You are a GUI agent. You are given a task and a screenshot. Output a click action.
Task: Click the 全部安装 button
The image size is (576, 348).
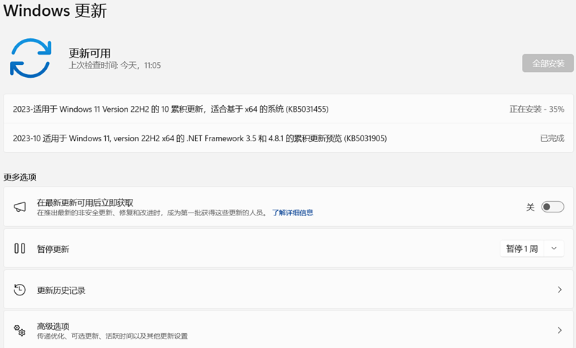tap(548, 63)
